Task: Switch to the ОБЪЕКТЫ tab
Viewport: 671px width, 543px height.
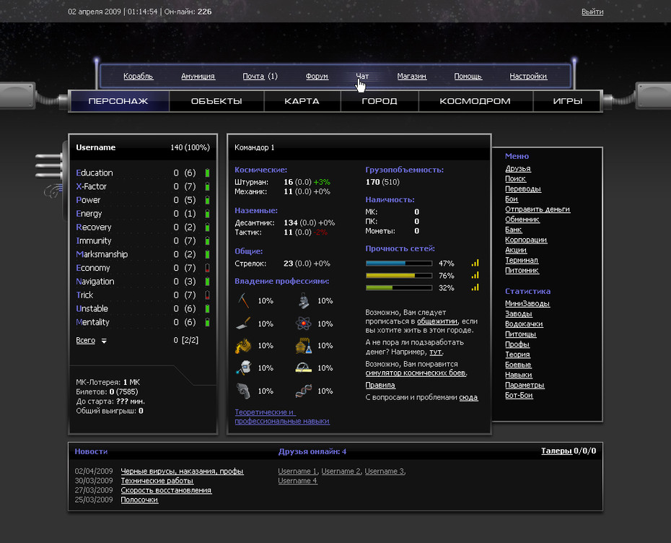Action: pyautogui.click(x=216, y=101)
